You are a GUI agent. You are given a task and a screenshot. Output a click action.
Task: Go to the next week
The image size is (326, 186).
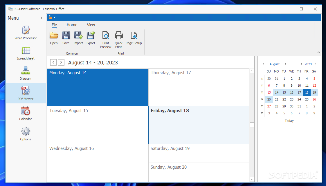click(x=61, y=62)
